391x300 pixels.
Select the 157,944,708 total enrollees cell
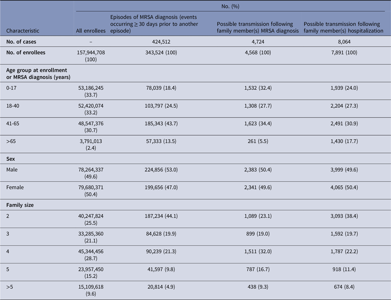(90, 56)
